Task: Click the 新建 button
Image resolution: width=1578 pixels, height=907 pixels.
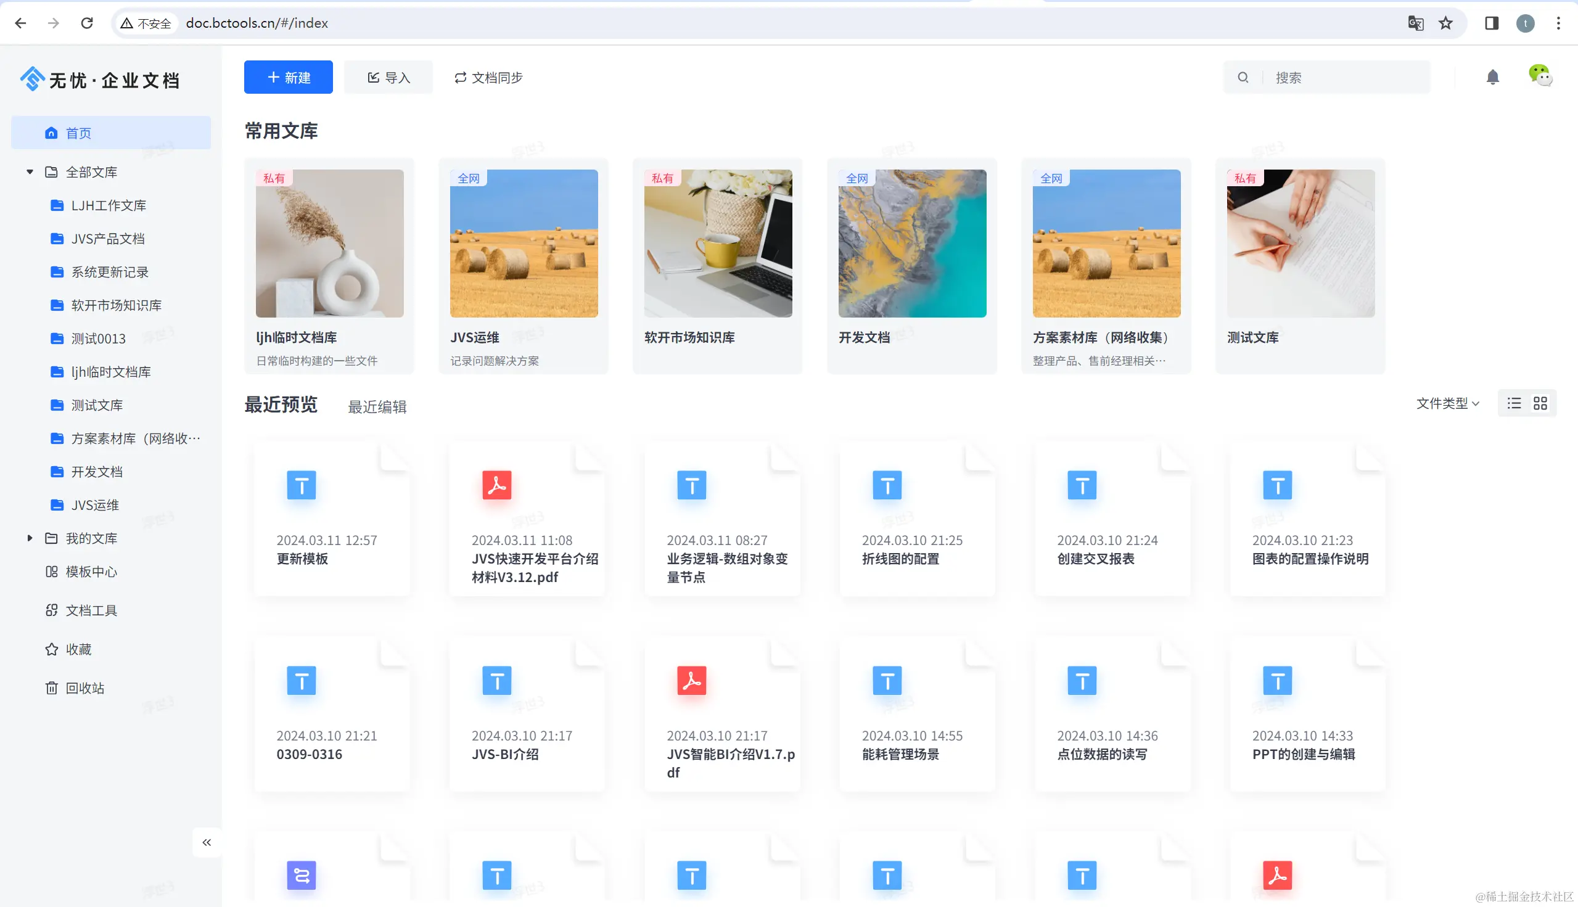Action: [289, 77]
